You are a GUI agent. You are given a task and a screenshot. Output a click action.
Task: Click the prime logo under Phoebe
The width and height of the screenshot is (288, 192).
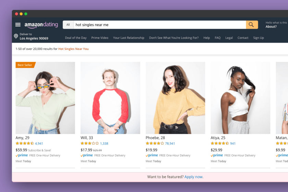tap(152, 155)
